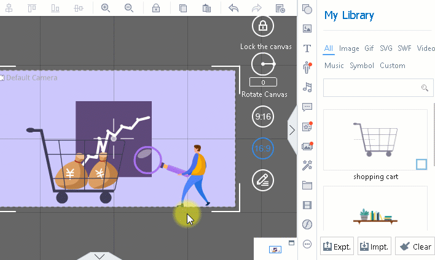Switch to the Gif library tab
This screenshot has height=260, width=435.
(x=369, y=48)
